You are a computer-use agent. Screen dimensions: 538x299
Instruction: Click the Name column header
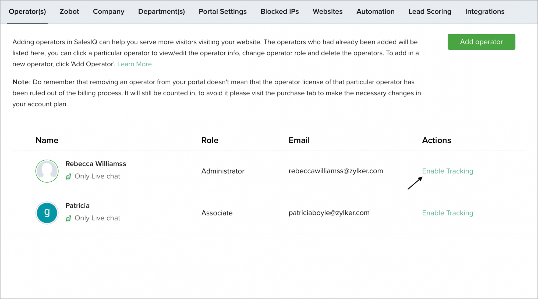click(x=47, y=140)
